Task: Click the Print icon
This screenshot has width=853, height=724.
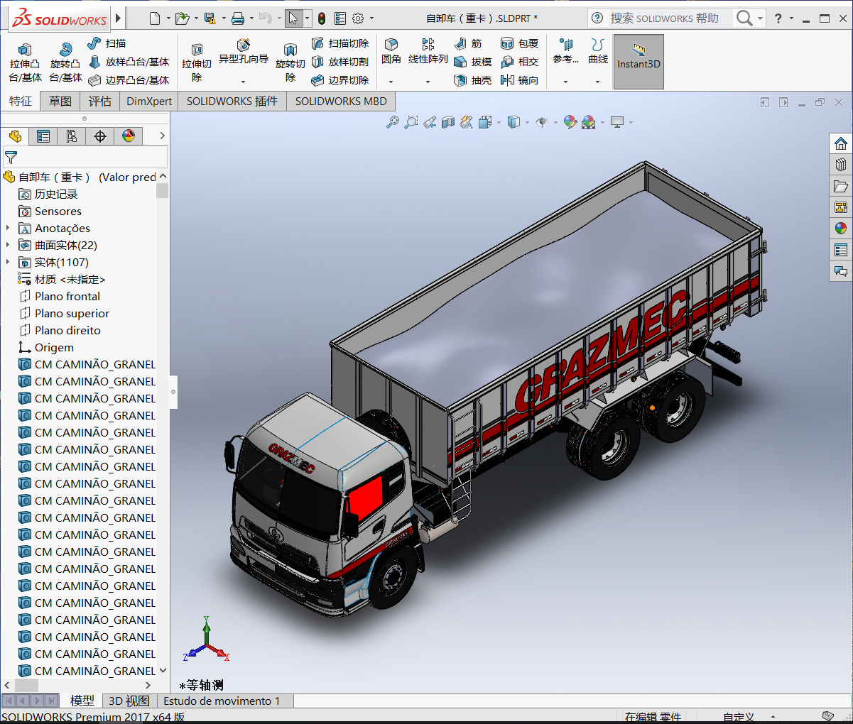Action: coord(238,18)
